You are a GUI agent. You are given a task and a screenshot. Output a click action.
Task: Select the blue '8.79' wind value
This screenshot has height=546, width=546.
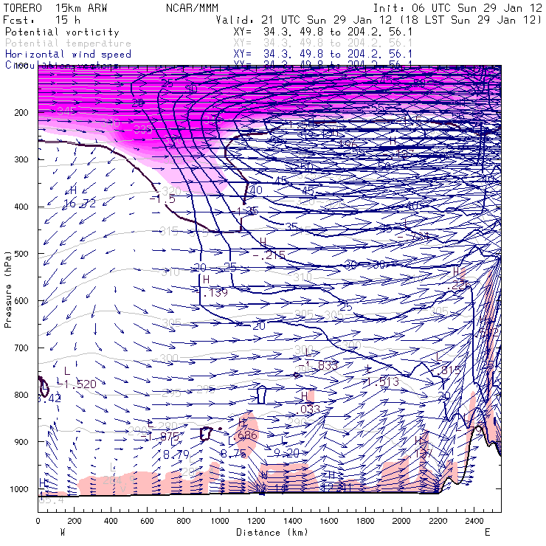[176, 455]
